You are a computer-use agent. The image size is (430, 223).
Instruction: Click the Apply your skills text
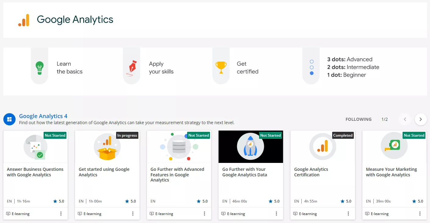point(161,68)
